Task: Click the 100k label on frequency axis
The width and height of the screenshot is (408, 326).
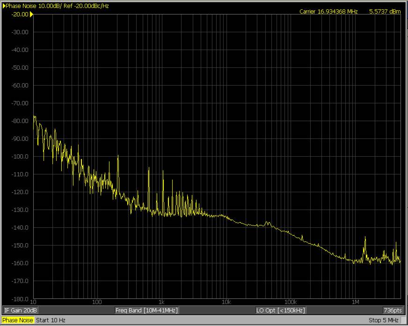Action: pos(291,302)
